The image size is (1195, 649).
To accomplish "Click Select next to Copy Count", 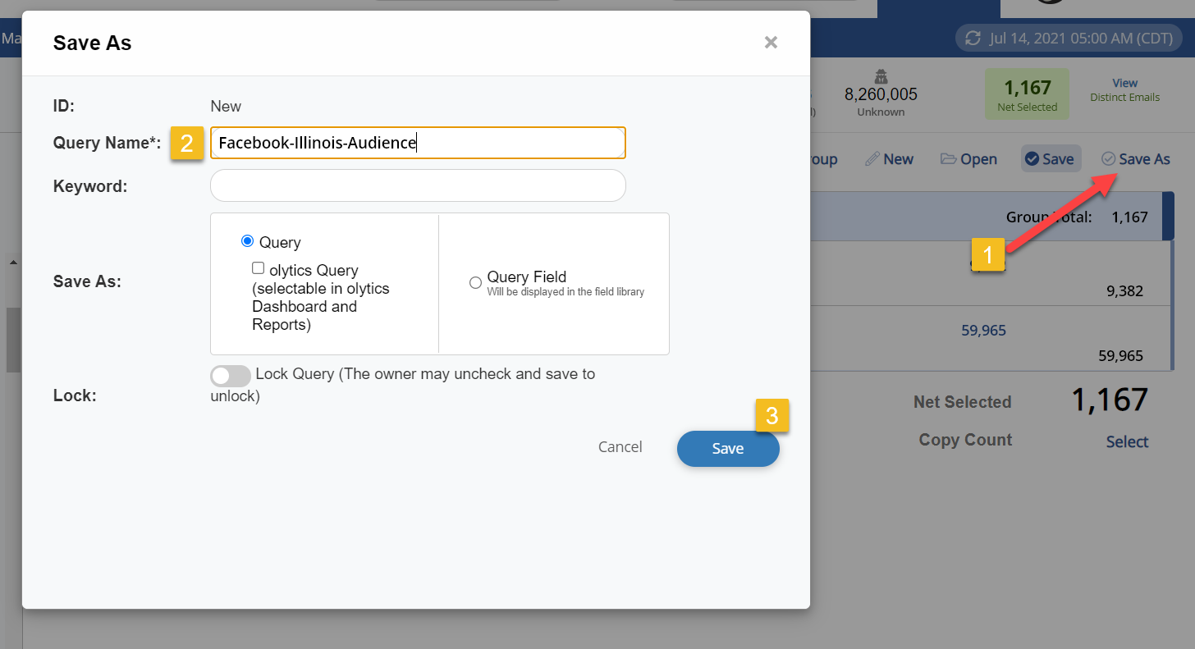I will click(x=1127, y=441).
